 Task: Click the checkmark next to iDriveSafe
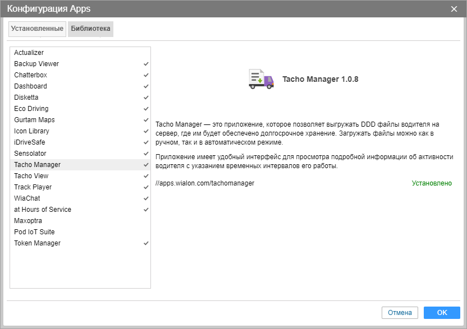(146, 142)
